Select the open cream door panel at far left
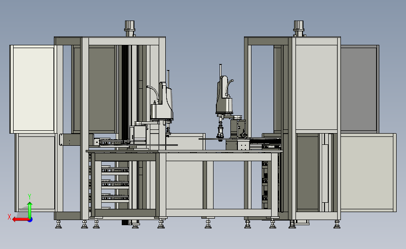The image size is (406, 249). click(x=33, y=89)
